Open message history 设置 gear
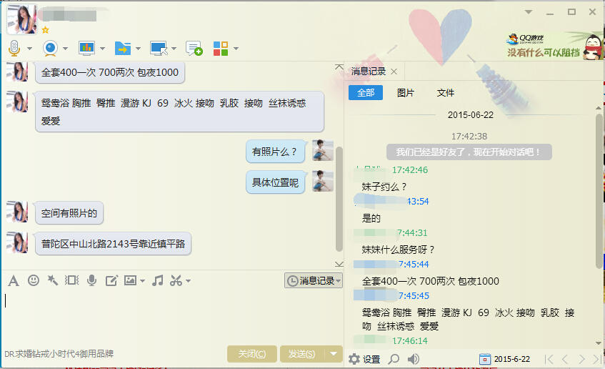Image resolution: width=605 pixels, height=369 pixels. tap(364, 359)
